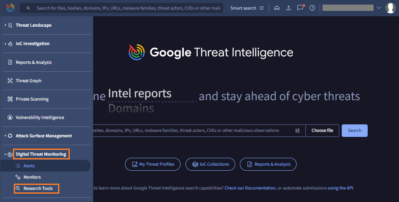
Task: Open Research Tools in sidebar
Action: tap(38, 189)
